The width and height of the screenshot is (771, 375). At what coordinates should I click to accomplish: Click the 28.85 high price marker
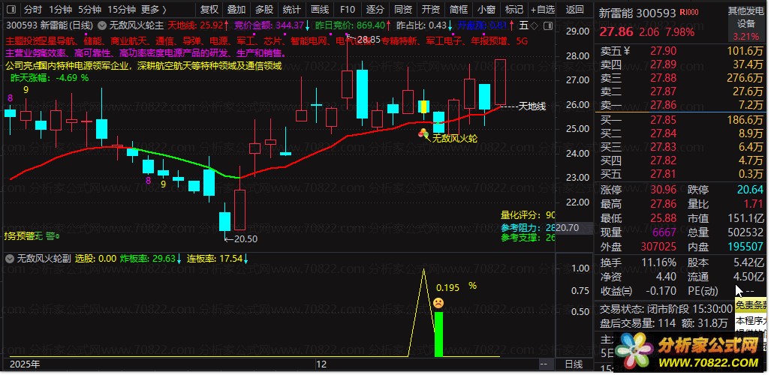(370, 40)
